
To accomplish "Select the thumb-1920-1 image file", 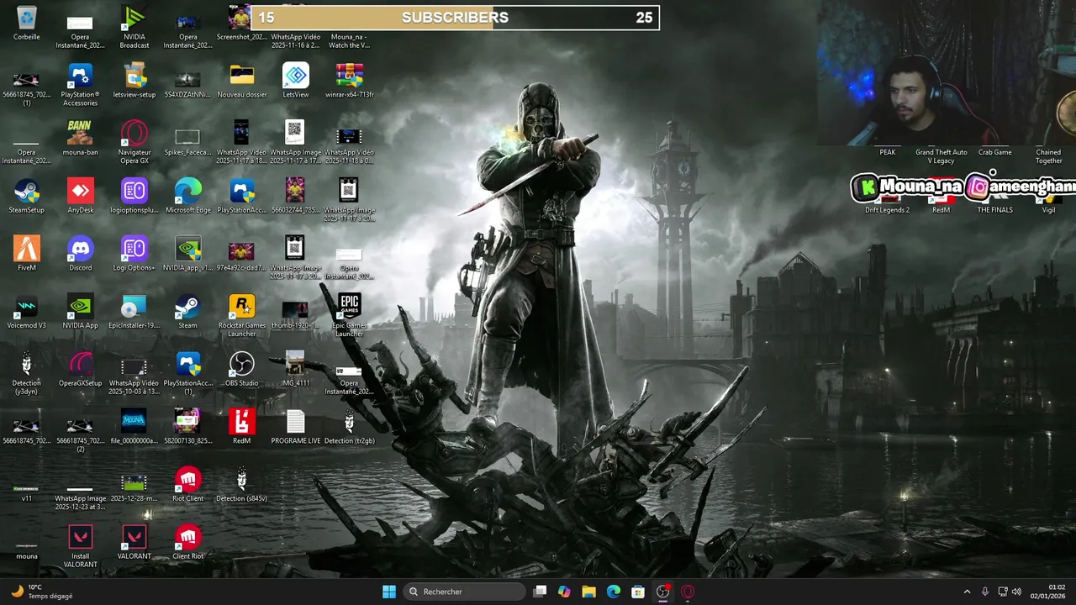I will 295,312.
